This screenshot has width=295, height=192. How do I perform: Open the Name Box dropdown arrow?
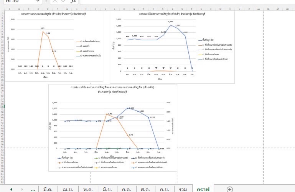[37, 2]
